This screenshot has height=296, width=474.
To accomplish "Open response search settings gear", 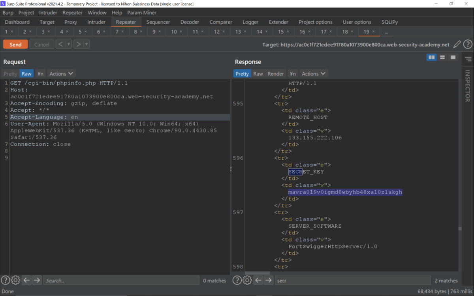I will [247, 280].
